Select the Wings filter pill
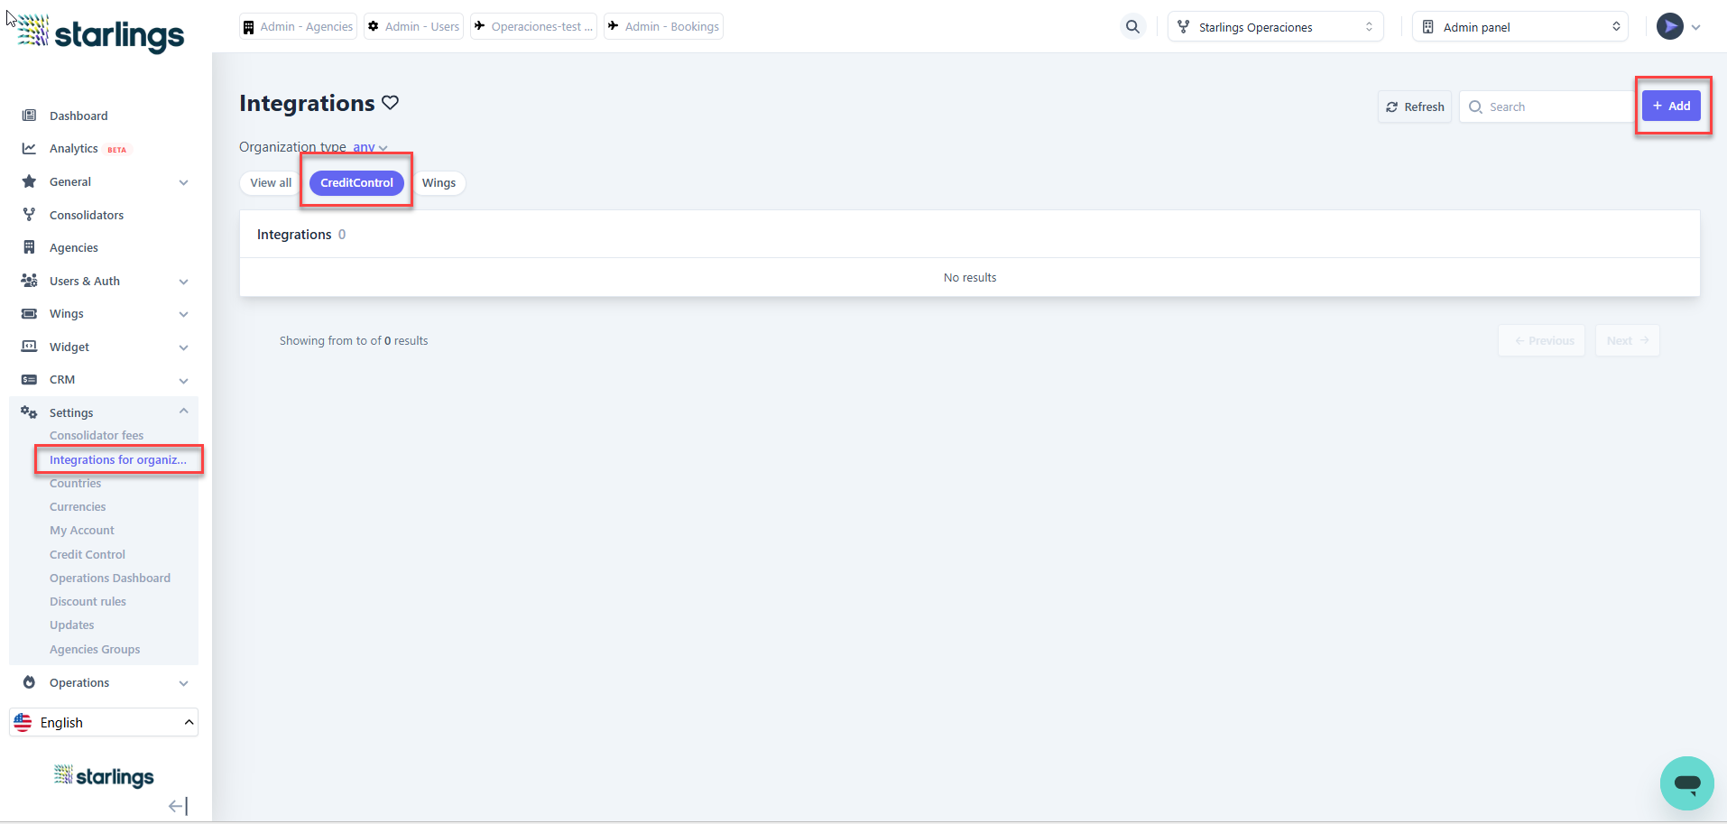The height and width of the screenshot is (824, 1727). (439, 183)
